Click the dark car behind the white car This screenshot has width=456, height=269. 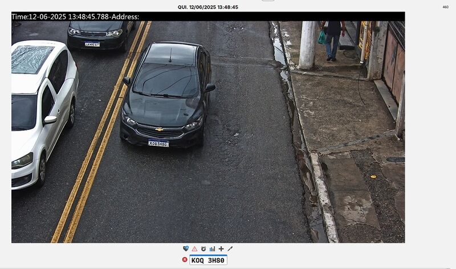(100, 34)
